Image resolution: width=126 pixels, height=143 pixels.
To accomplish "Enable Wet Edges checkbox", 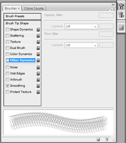I will pyautogui.click(x=7, y=73).
